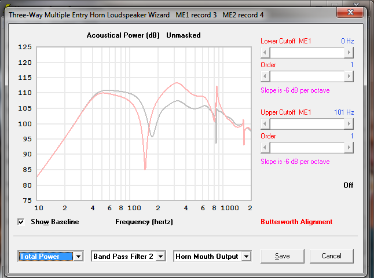Click left arrow of Lower Cutoff ME1 slider

[x=265, y=52]
